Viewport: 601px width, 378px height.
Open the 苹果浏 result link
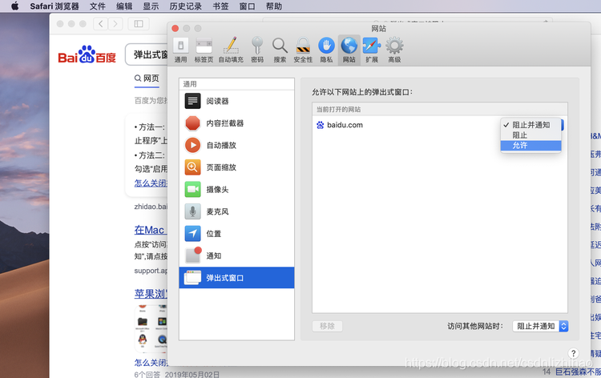(x=151, y=294)
